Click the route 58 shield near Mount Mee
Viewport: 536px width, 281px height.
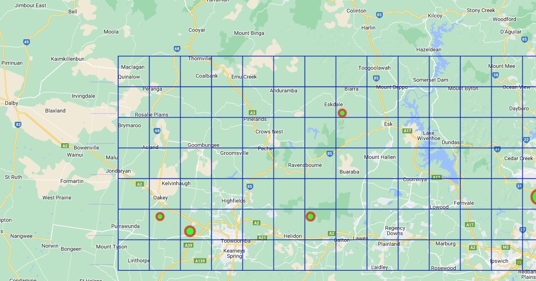tap(496, 75)
